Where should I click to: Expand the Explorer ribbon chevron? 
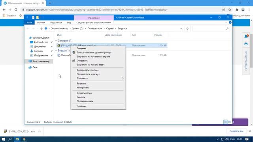click(x=226, y=22)
